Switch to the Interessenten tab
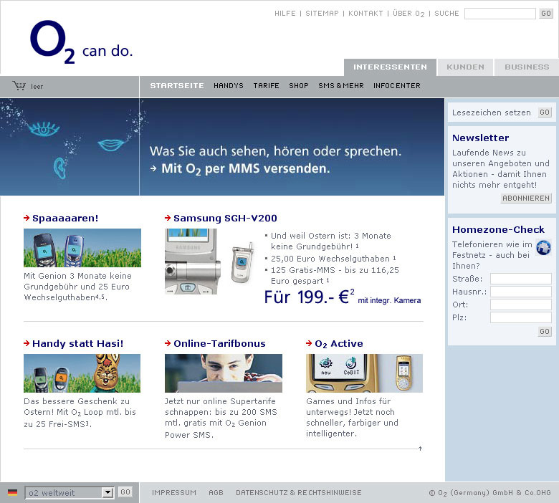The image size is (559, 503). (390, 67)
